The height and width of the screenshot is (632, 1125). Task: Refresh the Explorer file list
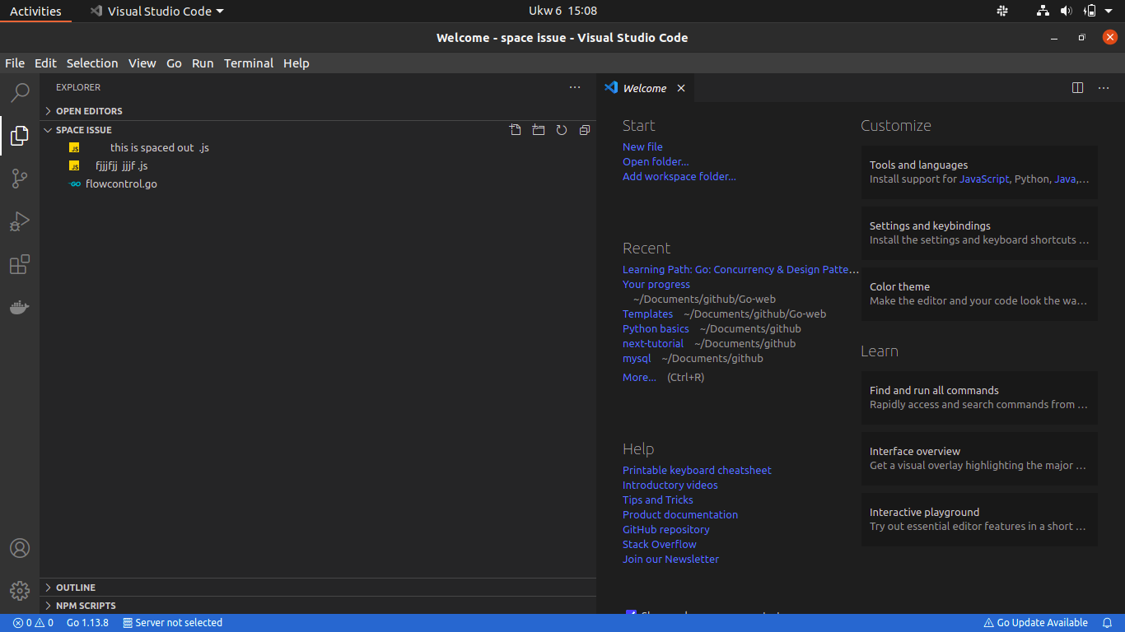(561, 129)
